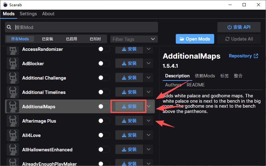Click the external link icon beside Repository
Screen dimensions: 266x166
point(256,56)
